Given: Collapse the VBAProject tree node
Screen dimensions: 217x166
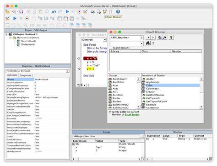Looking at the screenshot, I should (x=6, y=34).
